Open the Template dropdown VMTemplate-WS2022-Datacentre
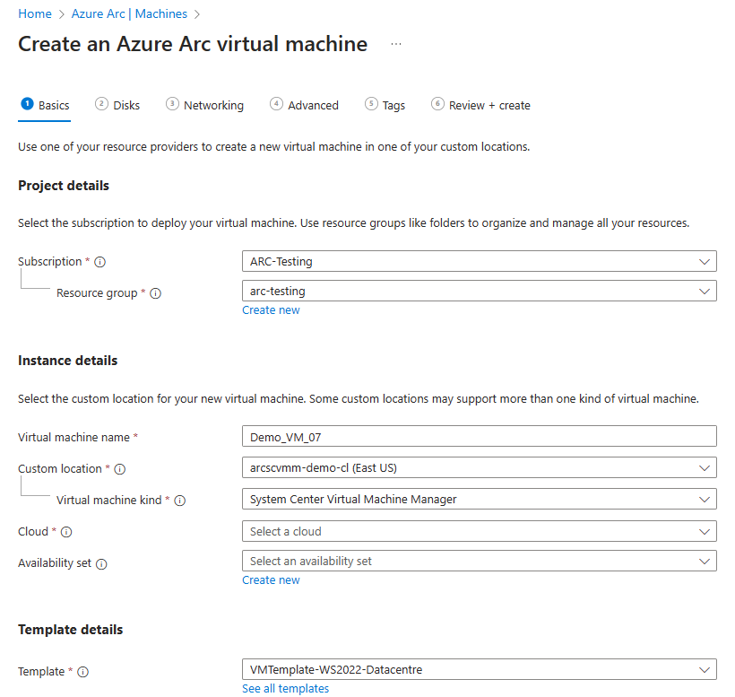Image resolution: width=735 pixels, height=697 pixels. (x=479, y=669)
